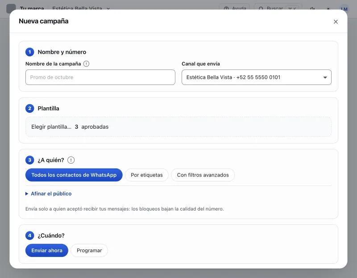
Task: Open Elegir plantilla selector
Action: pos(178,127)
